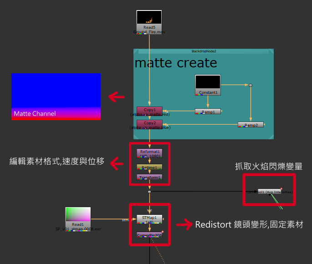Select the CurveTool1 Avg Intensities node
The height and width of the screenshot is (264, 312).
pyautogui.click(x=269, y=192)
